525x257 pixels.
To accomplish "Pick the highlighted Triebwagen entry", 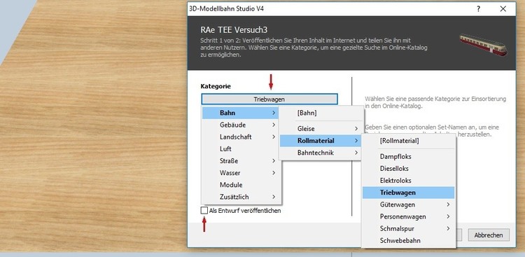I will tap(408, 193).
